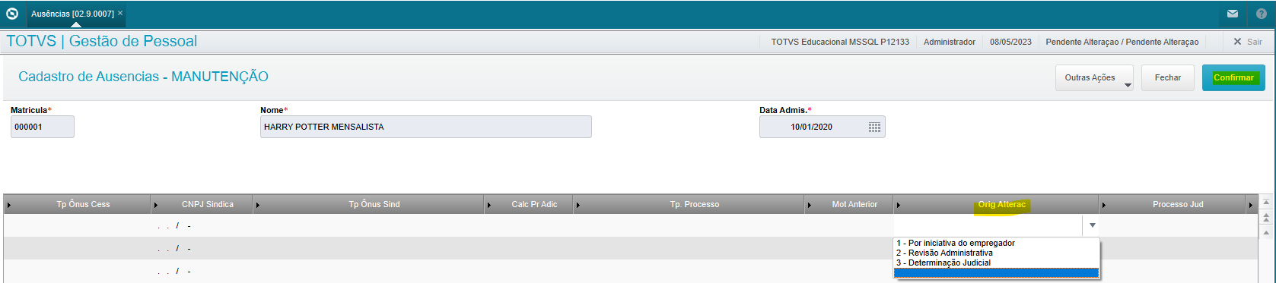Viewport: 1276px width, 283px height.
Task: Open the mail envelope icon
Action: (x=1233, y=14)
